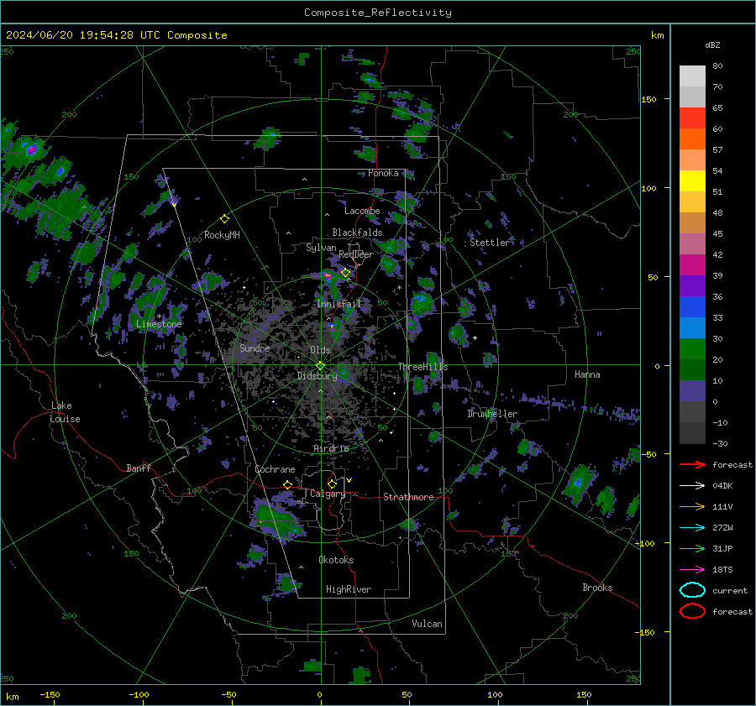Viewport: 756px width, 706px height.
Task: Click the yellow diamond radar site at Didsbury
Action: point(321,366)
